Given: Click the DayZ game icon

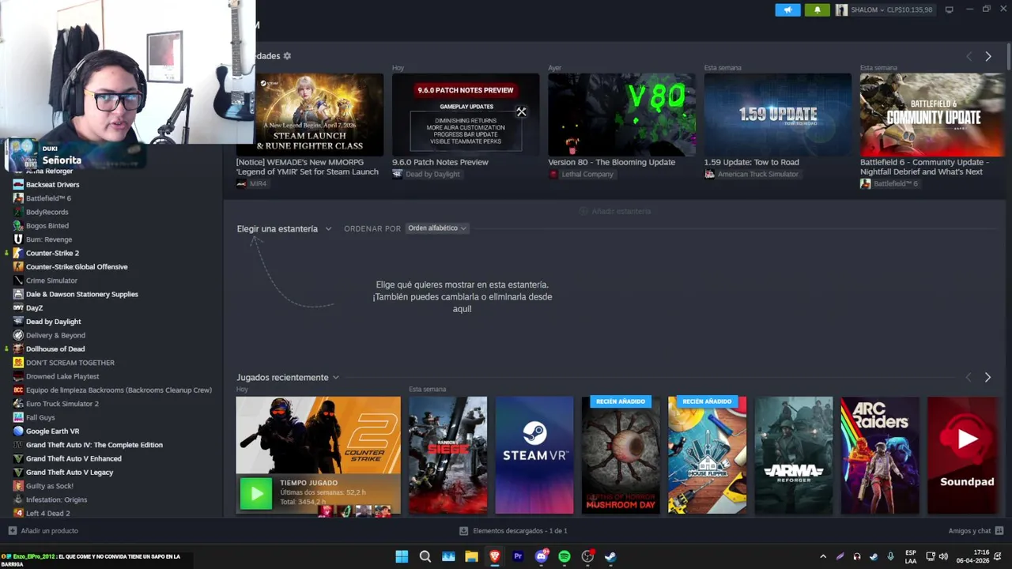Looking at the screenshot, I should pyautogui.click(x=18, y=307).
